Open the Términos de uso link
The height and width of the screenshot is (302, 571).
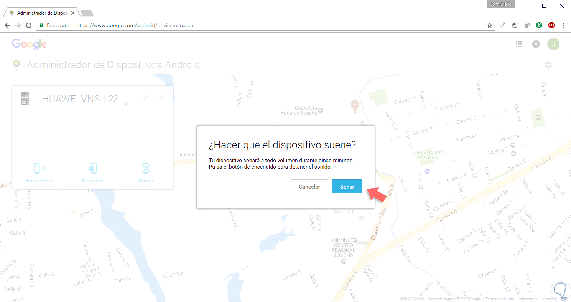coord(500,299)
